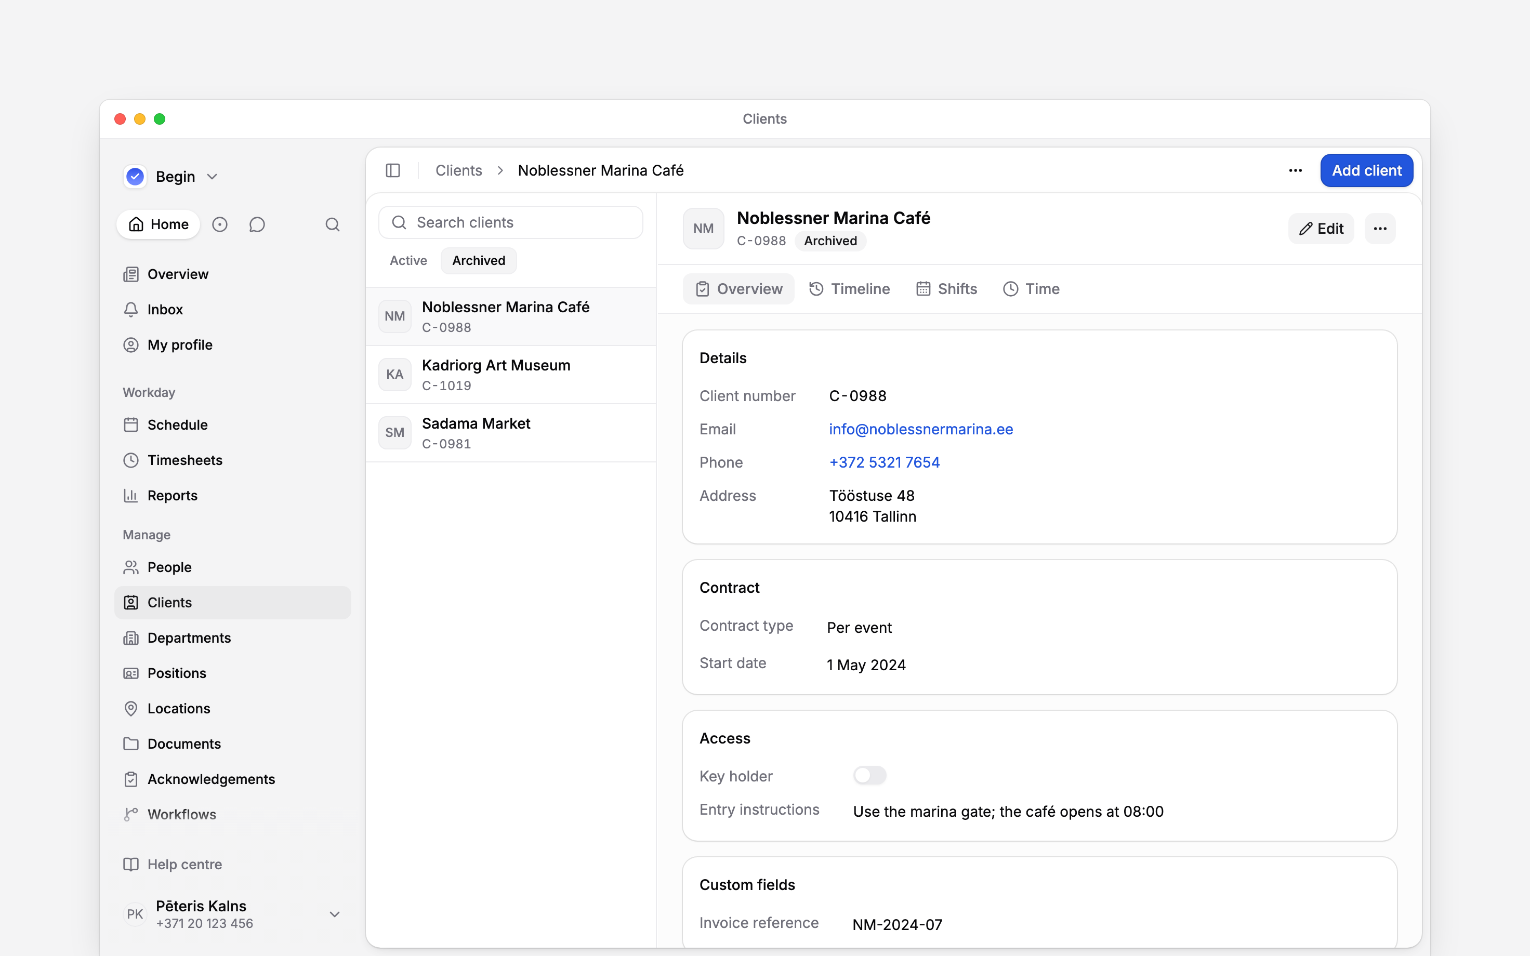Click the sidebar search magnifier icon
This screenshot has width=1530, height=956.
click(x=333, y=224)
